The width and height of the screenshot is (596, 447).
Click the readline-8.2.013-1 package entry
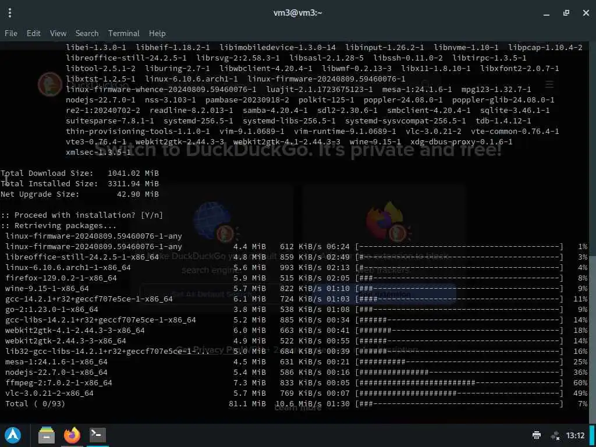[x=191, y=110]
